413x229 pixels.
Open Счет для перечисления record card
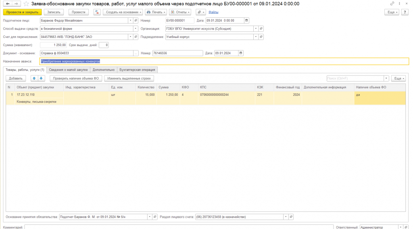136,37
